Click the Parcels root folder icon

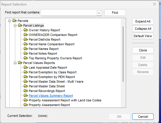15,21
